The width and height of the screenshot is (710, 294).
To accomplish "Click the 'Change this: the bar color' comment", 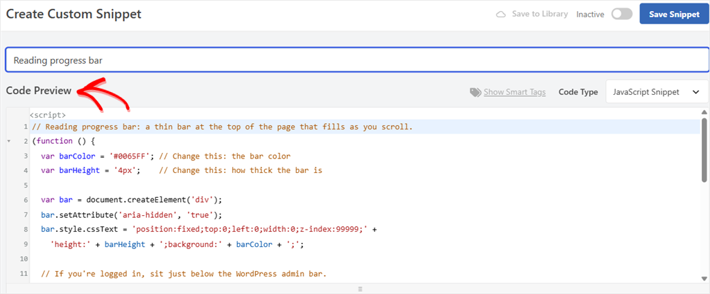I will click(225, 156).
